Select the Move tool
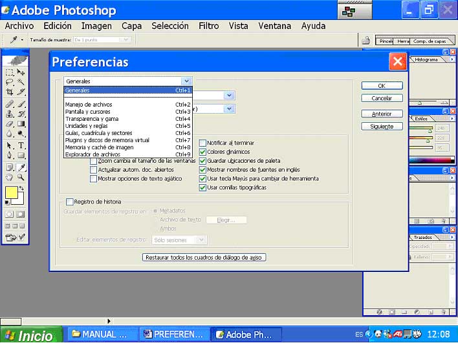The image size is (458, 343). pyautogui.click(x=21, y=72)
